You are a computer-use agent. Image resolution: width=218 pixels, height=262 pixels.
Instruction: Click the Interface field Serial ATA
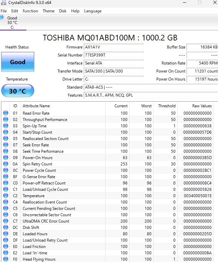114,63
